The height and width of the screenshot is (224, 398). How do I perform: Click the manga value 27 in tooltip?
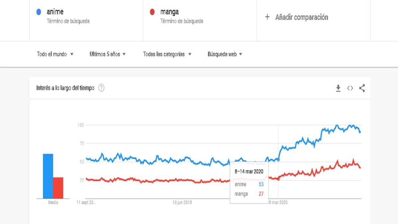point(261,194)
